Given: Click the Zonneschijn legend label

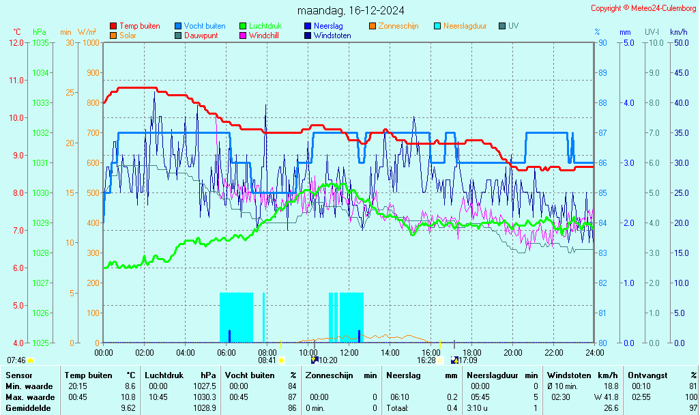Looking at the screenshot, I should 398,26.
